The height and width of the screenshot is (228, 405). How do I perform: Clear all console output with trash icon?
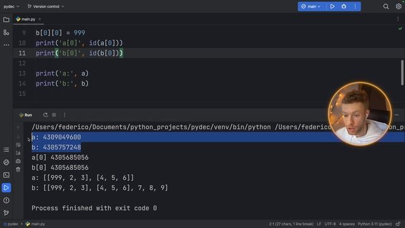click(18, 169)
